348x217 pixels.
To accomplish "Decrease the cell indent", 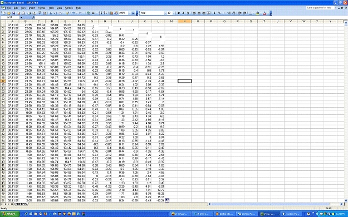I will (x=240, y=13).
